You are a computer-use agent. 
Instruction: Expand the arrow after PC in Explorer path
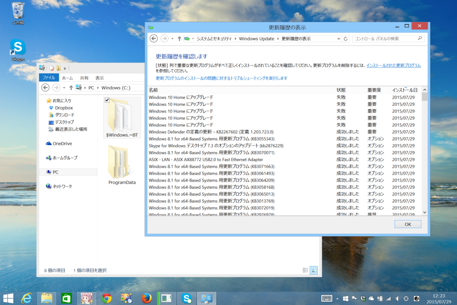tap(98, 88)
